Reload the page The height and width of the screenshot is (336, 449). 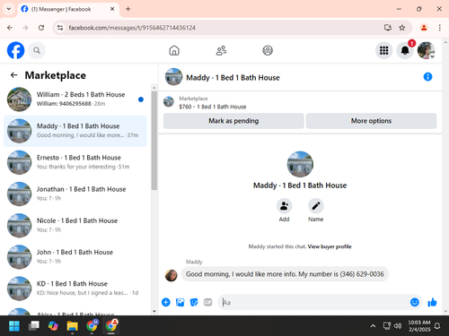[41, 28]
